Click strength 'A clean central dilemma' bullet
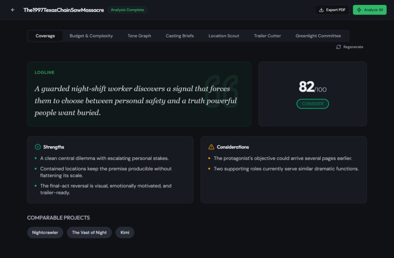 104,158
